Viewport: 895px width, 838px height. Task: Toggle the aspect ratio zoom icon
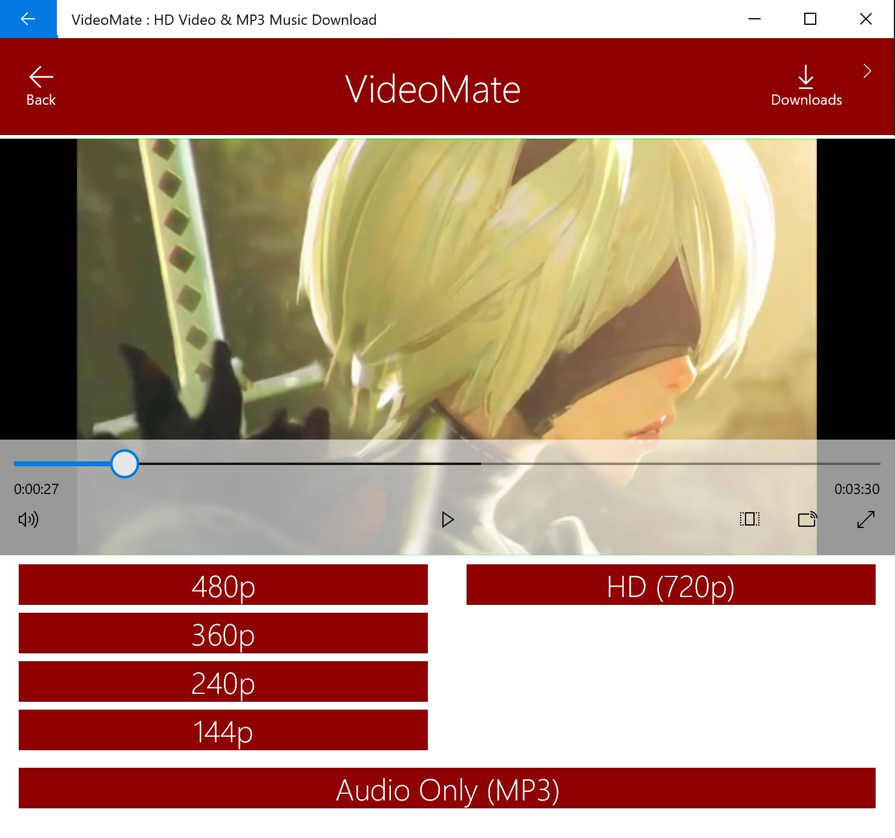point(750,519)
